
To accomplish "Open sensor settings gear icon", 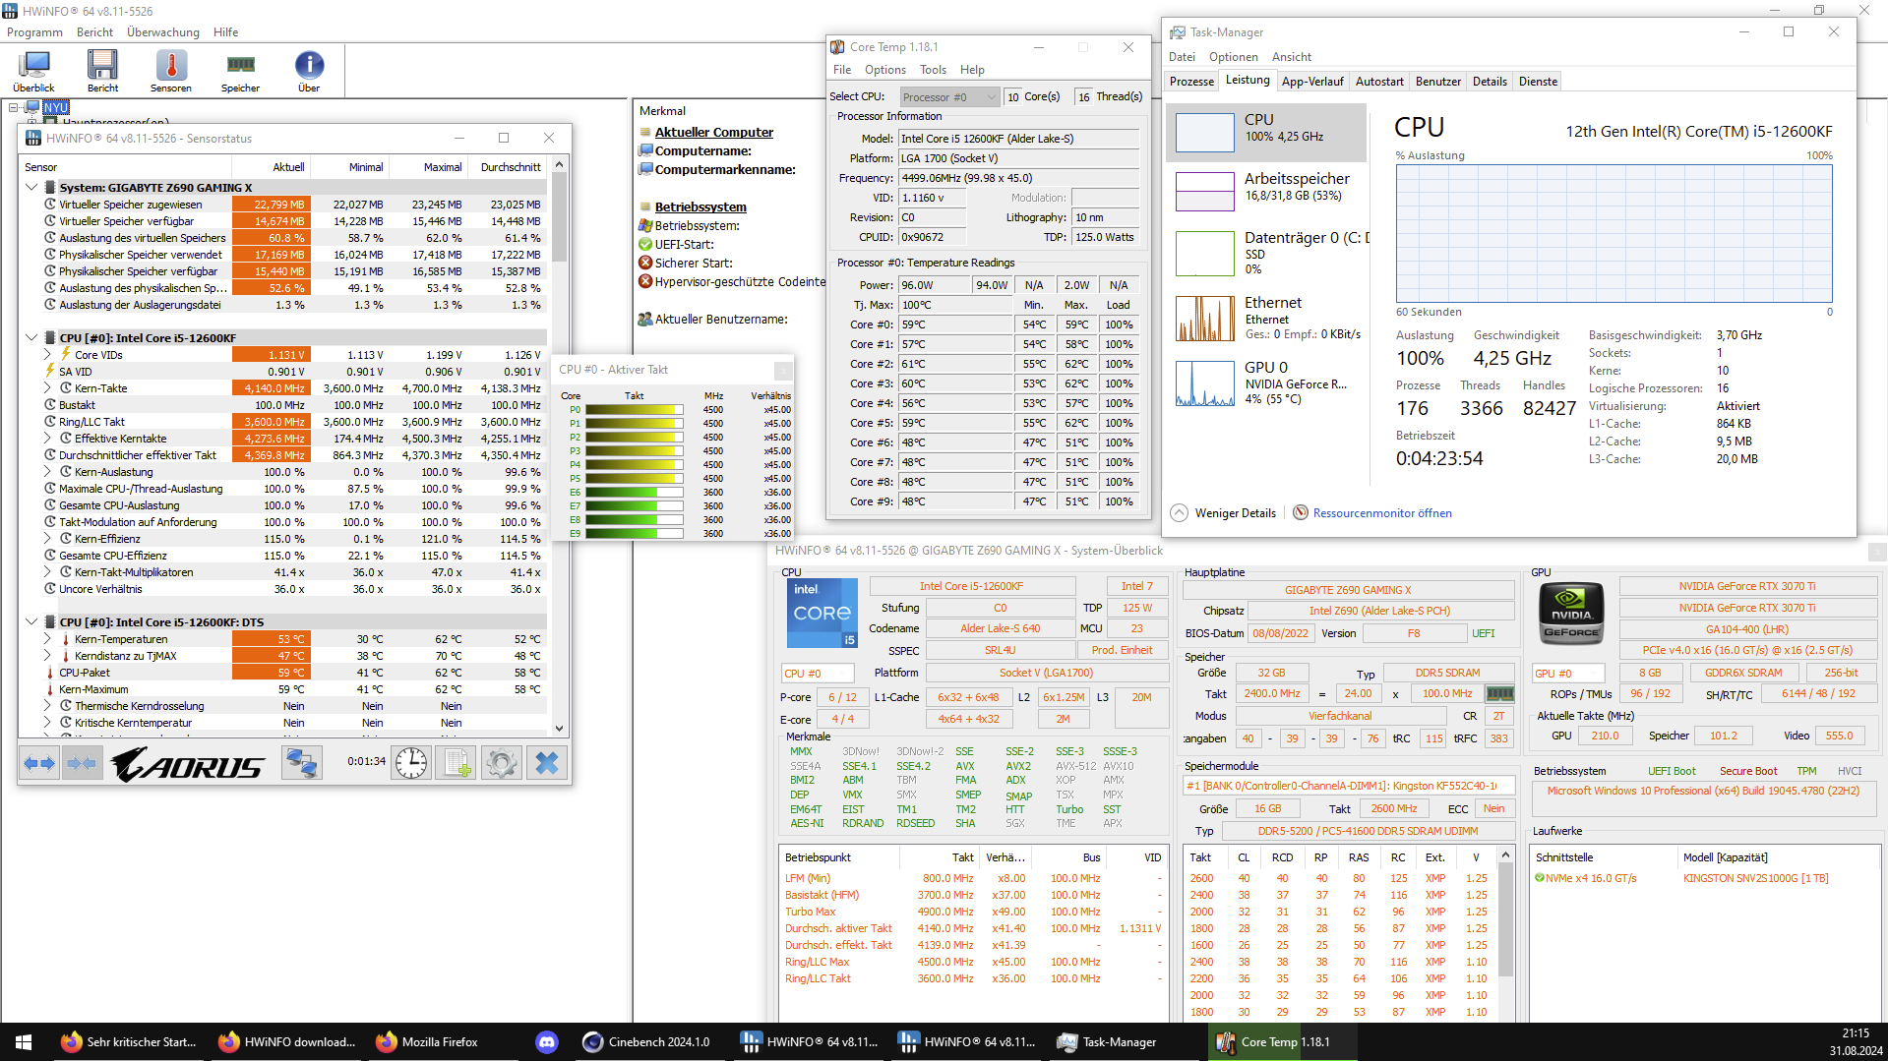I will click(501, 763).
